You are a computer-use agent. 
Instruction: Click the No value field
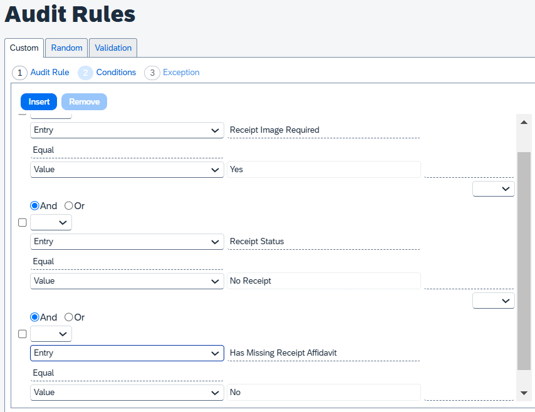tap(323, 393)
